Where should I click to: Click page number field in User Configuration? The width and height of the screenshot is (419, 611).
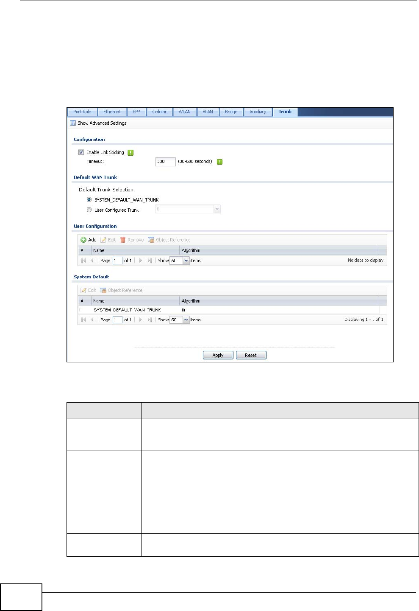117,261
